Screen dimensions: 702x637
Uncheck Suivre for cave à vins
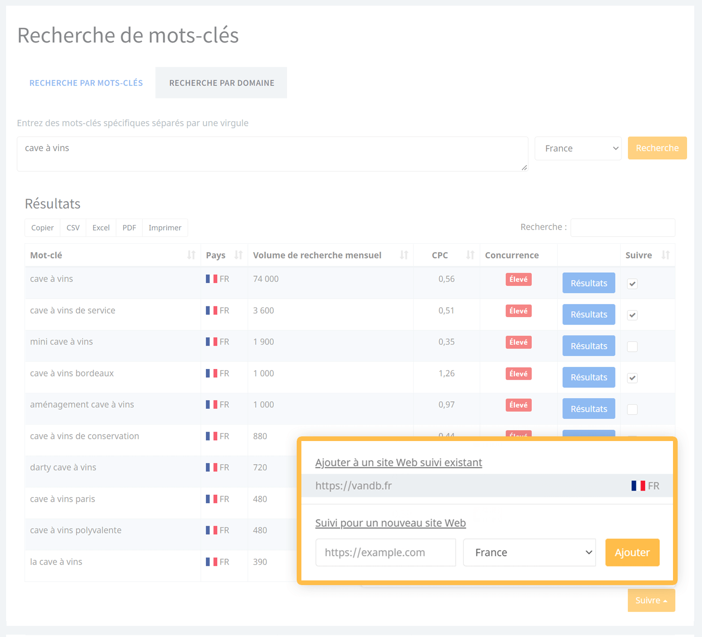click(632, 284)
